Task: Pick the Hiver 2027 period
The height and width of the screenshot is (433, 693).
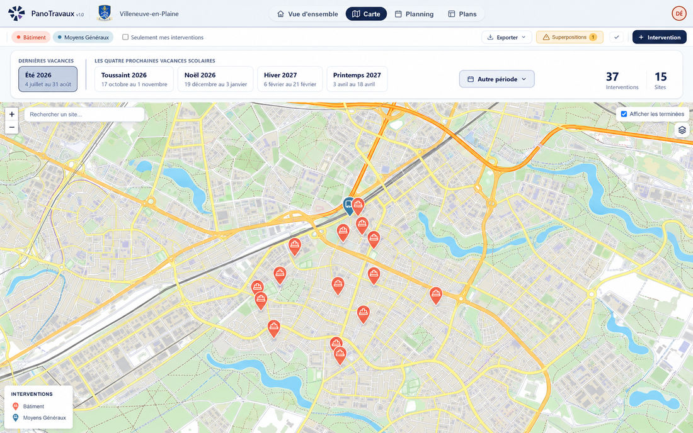Action: [x=290, y=79]
